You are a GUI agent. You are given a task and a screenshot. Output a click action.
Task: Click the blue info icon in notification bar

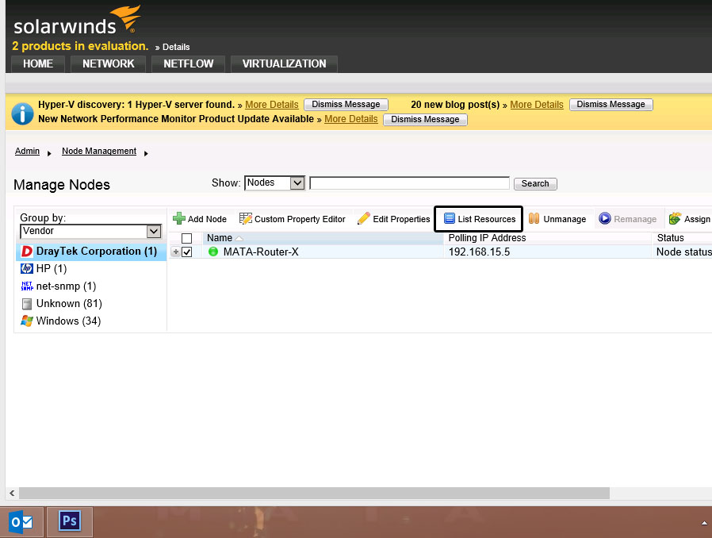click(22, 113)
